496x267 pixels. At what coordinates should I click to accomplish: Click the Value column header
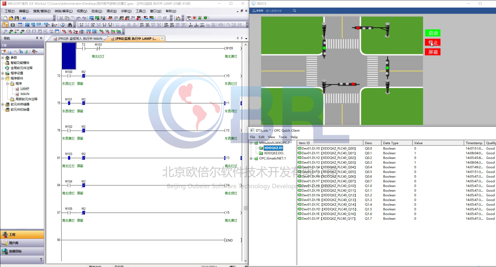(x=438, y=143)
